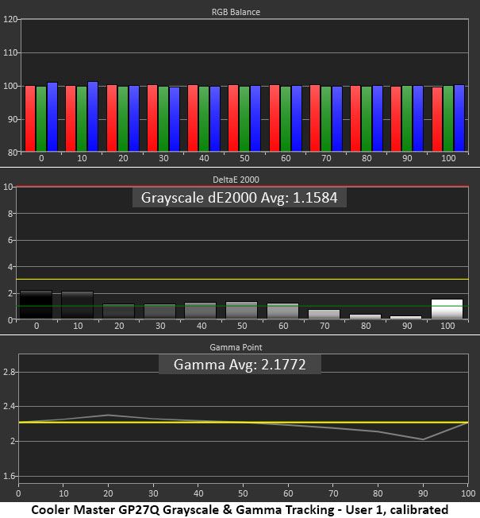Select the green bar at 30 in RGB Balance

pos(163,118)
